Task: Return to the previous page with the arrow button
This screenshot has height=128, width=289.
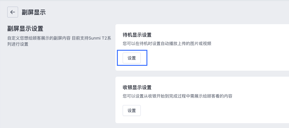Action: (x=13, y=12)
